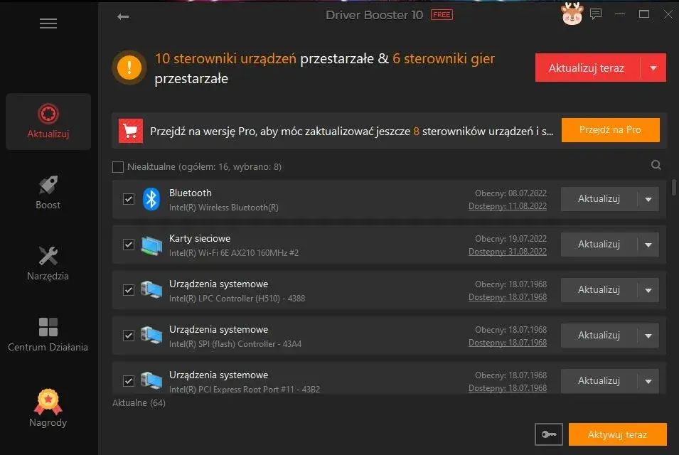Toggle the Karty sieciowe driver selection
Screen dimensions: 679x455
pyautogui.click(x=128, y=245)
